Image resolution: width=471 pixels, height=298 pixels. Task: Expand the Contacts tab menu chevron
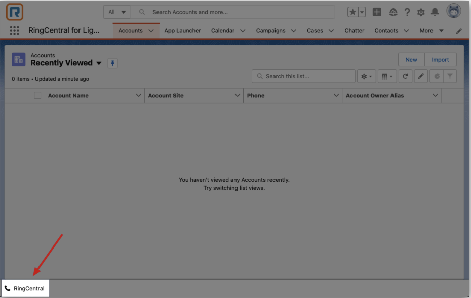tap(406, 30)
